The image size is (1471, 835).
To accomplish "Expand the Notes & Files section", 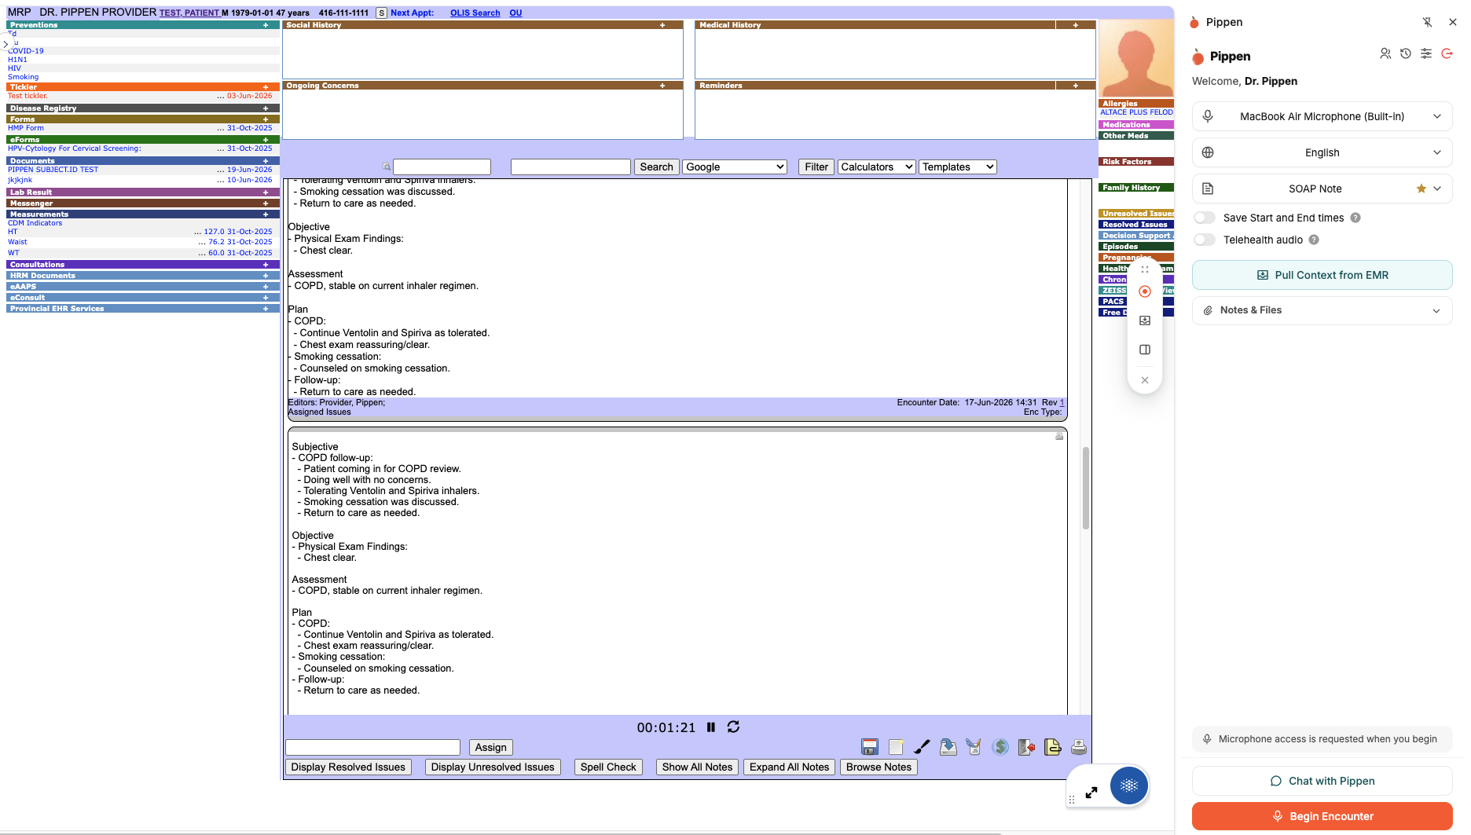I will (1322, 310).
